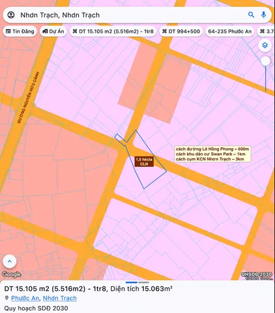Expand bottom panel with up chevron button
Screen dimensions: 275x313
(x=10, y=261)
